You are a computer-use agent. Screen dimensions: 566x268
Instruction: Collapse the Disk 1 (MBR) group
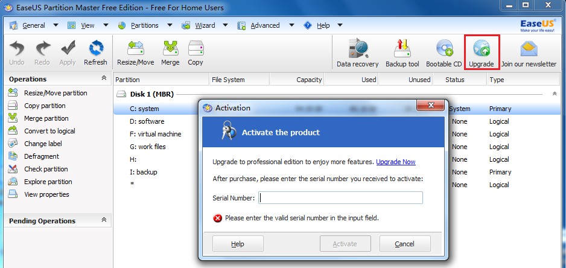[x=554, y=94]
